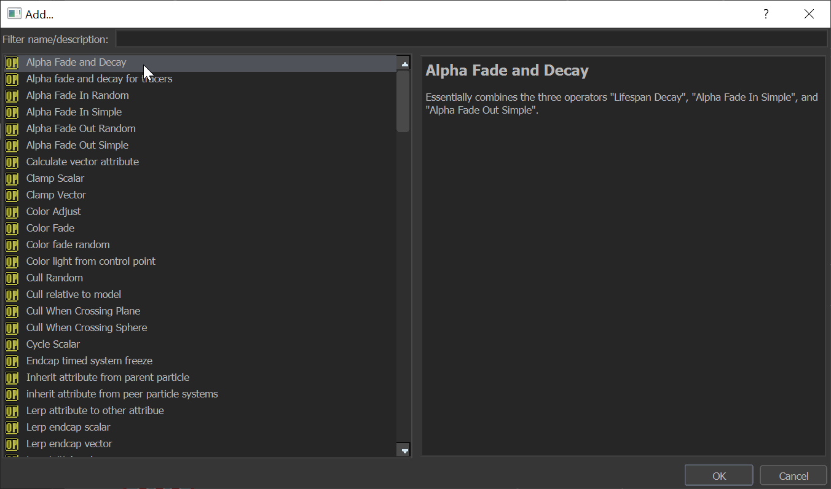Click the OP icon next to Color Fade

tap(12, 229)
